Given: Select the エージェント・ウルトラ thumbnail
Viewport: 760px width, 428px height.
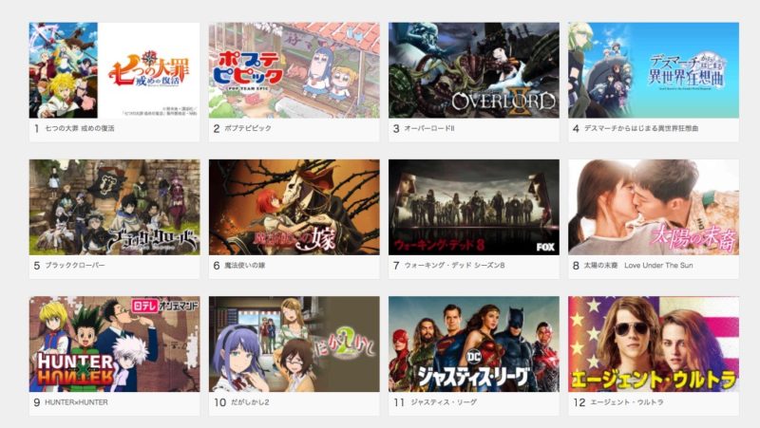Looking at the screenshot, I should click(x=654, y=344).
